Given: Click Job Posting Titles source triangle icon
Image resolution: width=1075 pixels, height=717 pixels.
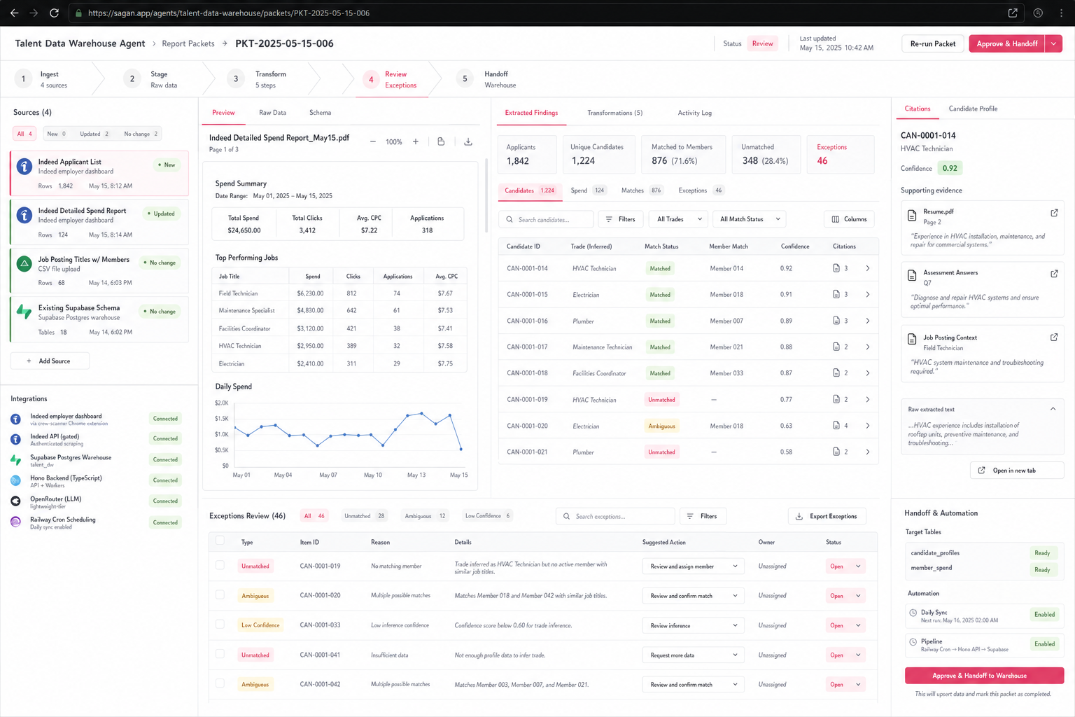Looking at the screenshot, I should (x=24, y=264).
